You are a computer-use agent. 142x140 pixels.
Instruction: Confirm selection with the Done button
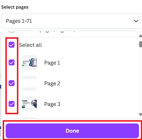tap(72, 131)
